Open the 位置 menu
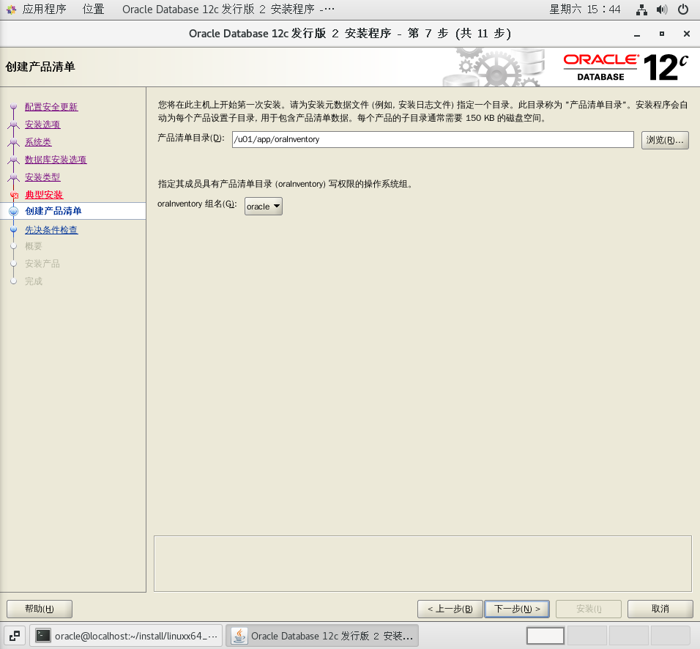Image resolution: width=700 pixels, height=649 pixels. 93,10
